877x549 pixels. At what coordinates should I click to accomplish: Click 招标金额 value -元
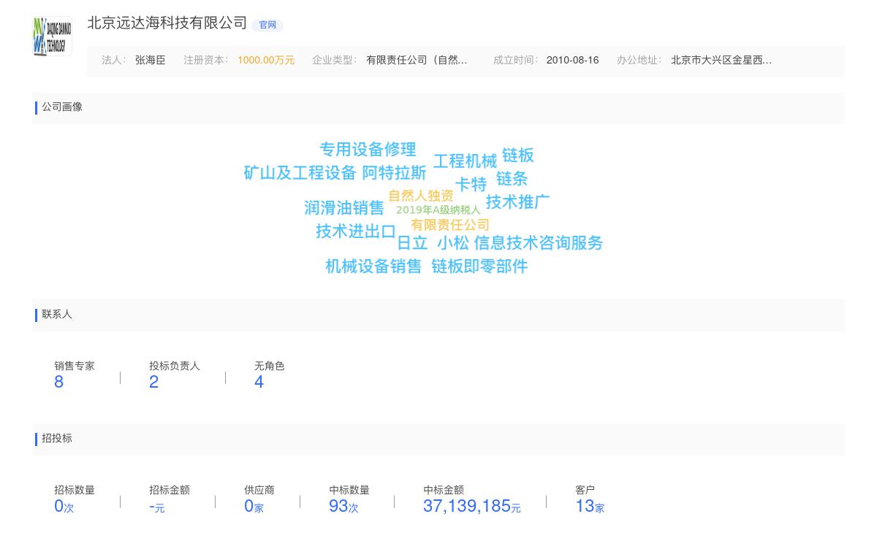(x=157, y=507)
